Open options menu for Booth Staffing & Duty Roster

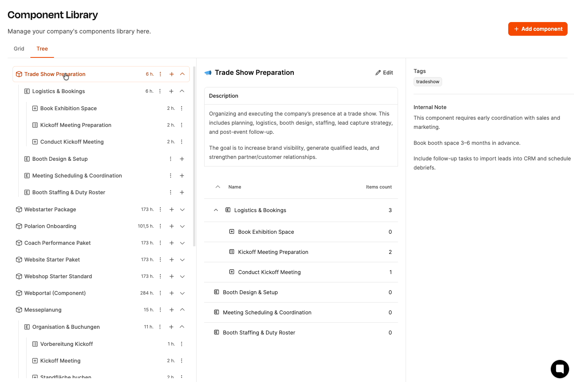tap(171, 192)
